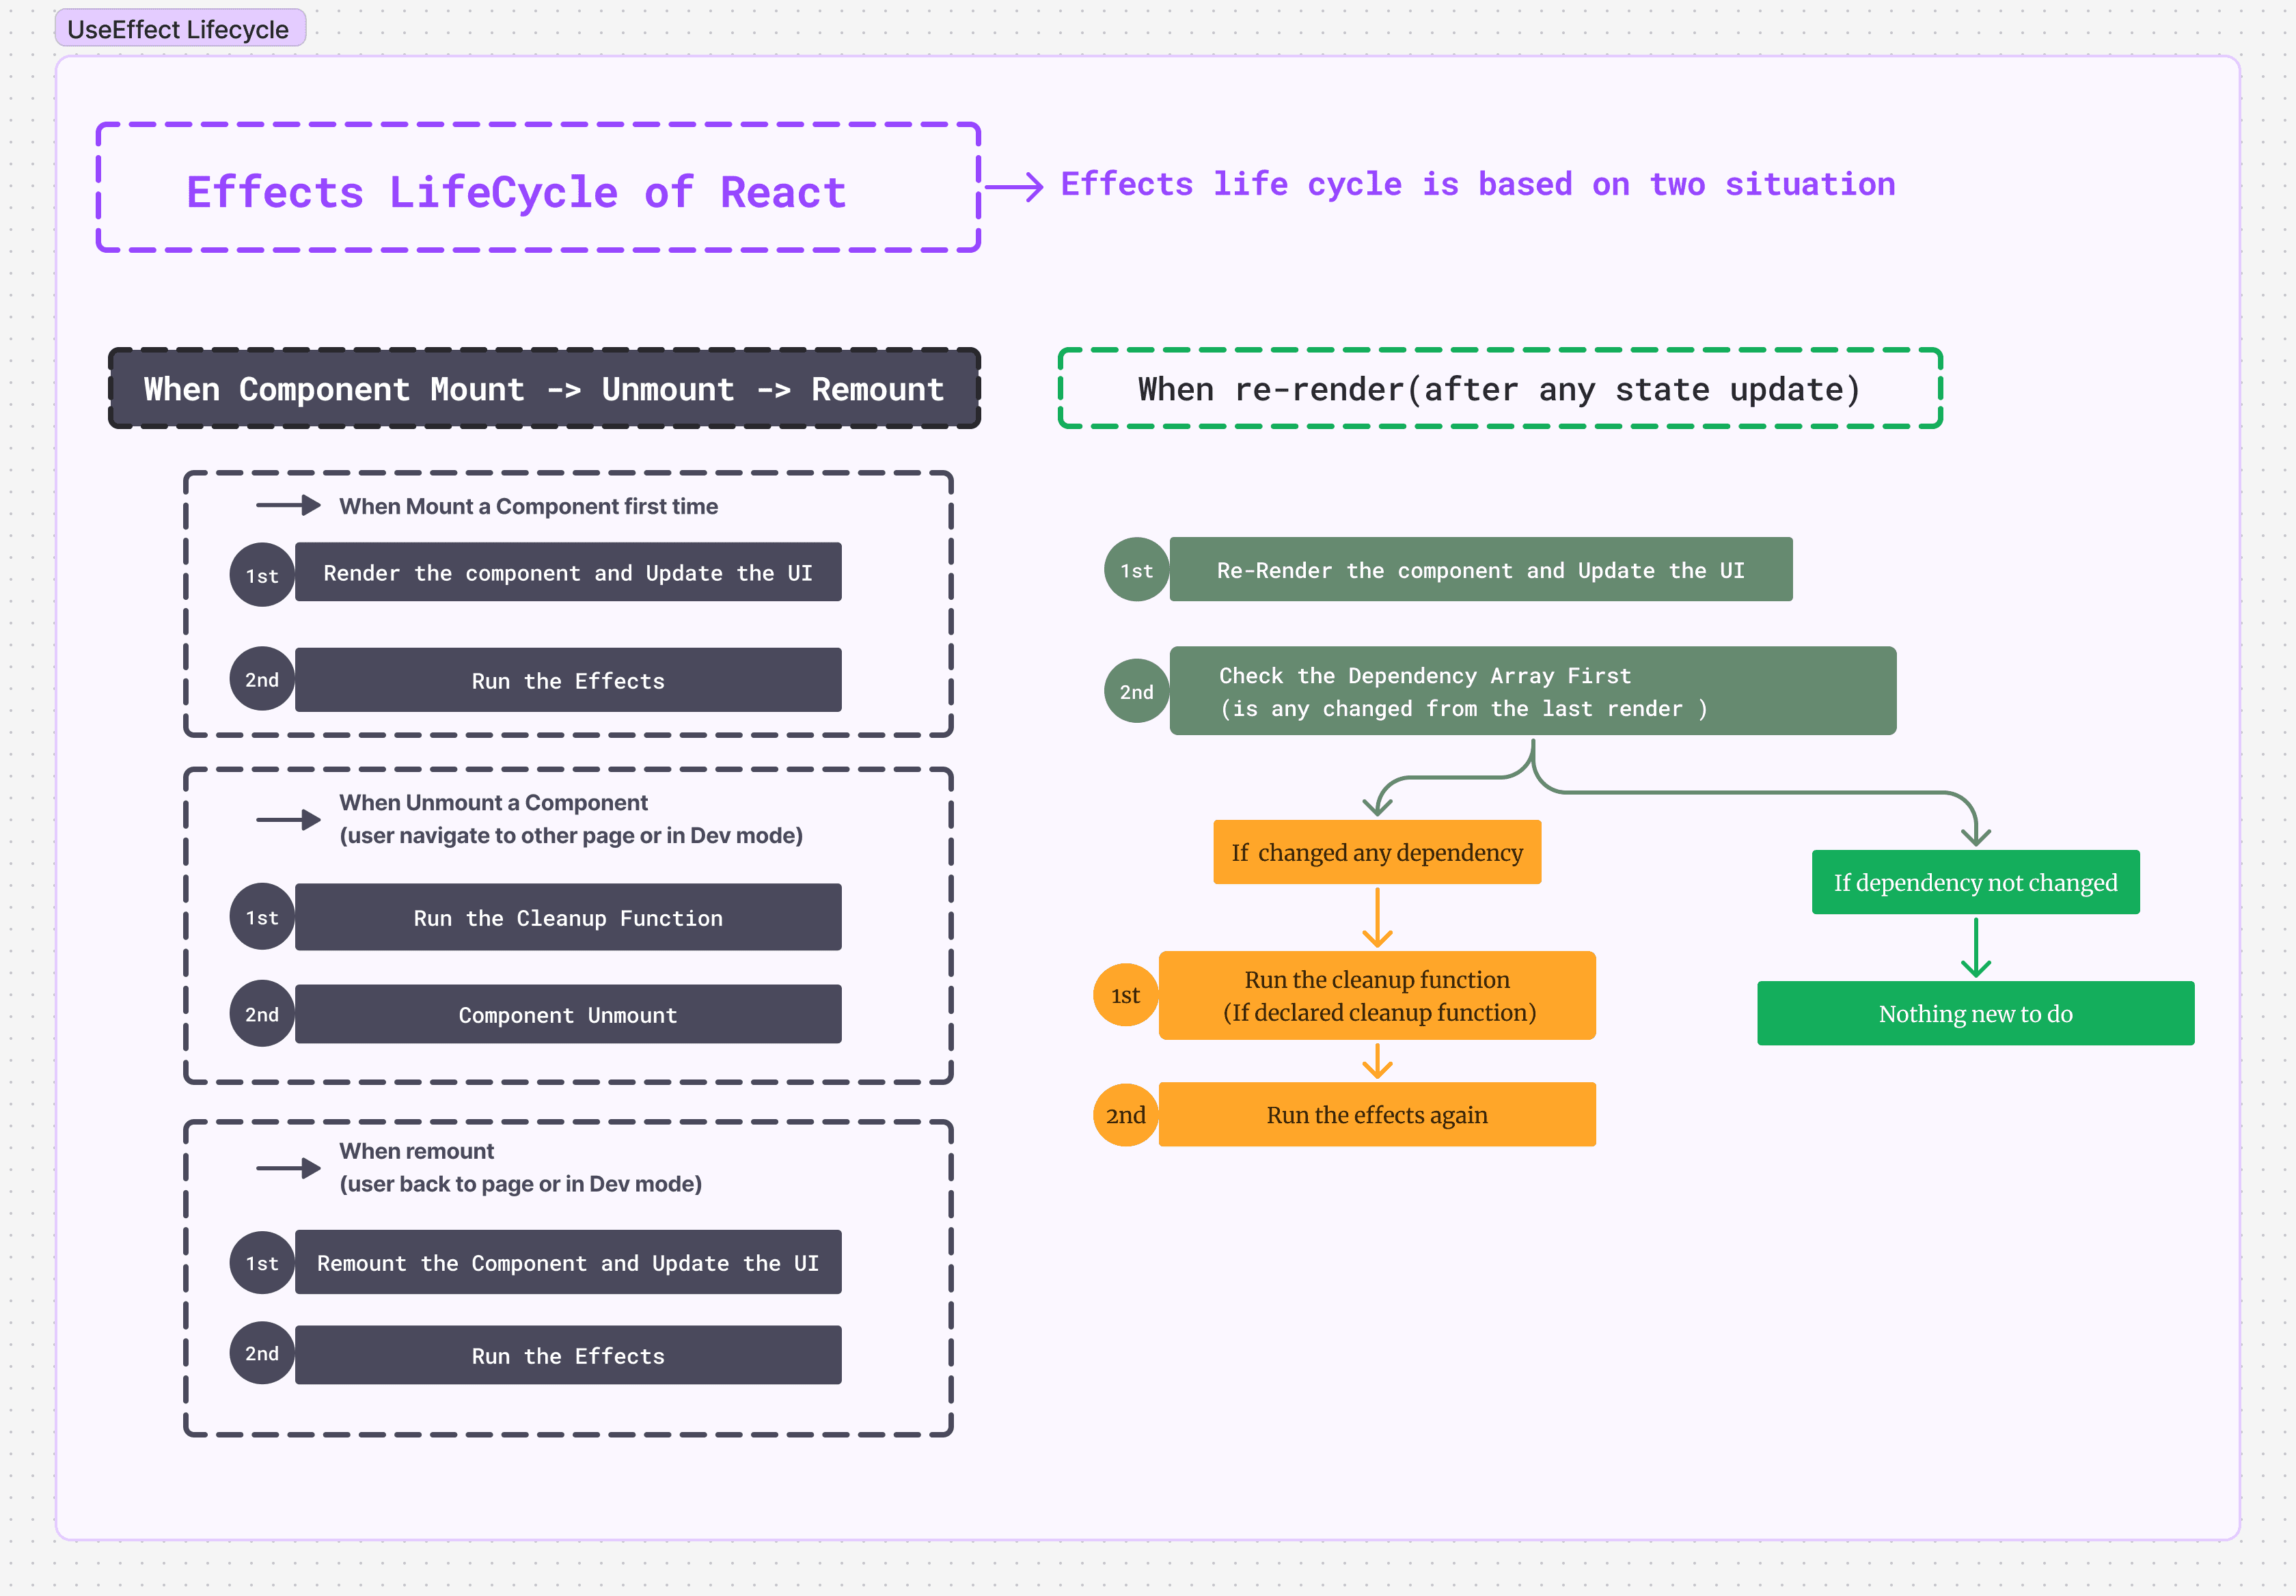Click the 1st circle beside Run the Cleanup Function

coord(262,916)
